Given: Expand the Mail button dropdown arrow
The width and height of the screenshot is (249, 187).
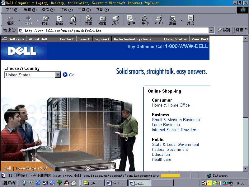Looking at the screenshot, I should tap(135, 18).
